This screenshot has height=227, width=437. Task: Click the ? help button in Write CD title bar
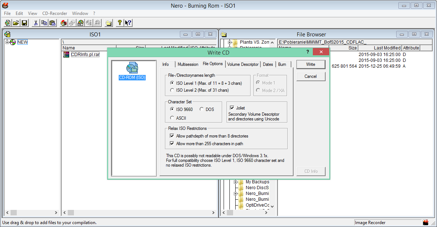coord(307,52)
